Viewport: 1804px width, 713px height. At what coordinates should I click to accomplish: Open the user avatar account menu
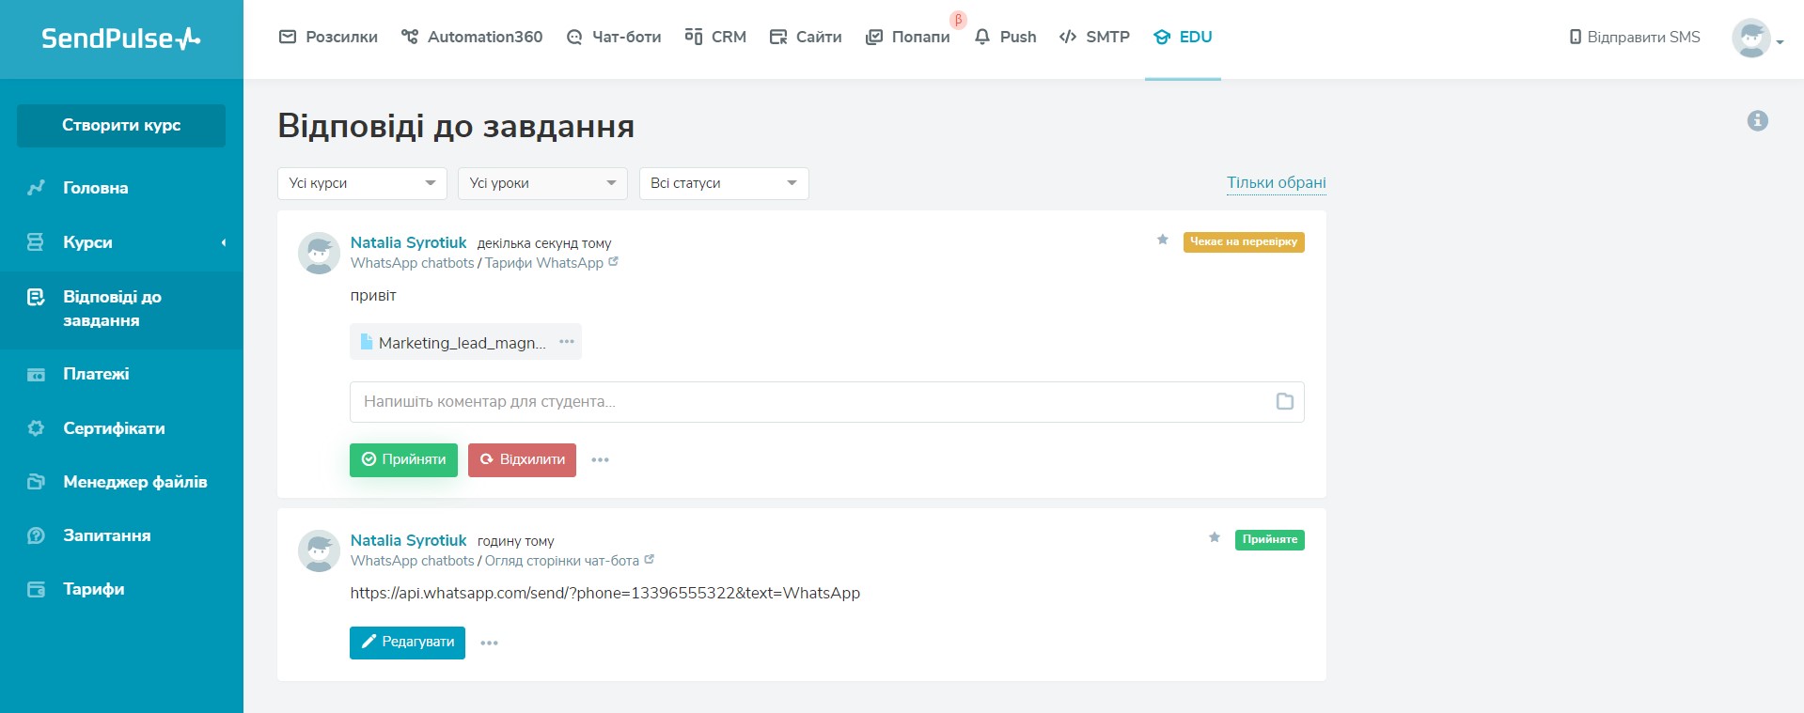[x=1757, y=39]
